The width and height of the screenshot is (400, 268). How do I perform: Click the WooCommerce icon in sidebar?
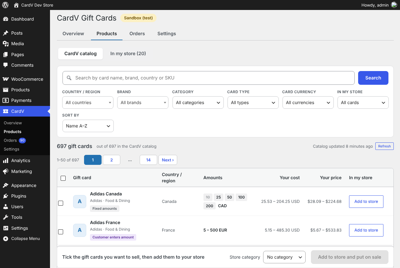pos(6,79)
